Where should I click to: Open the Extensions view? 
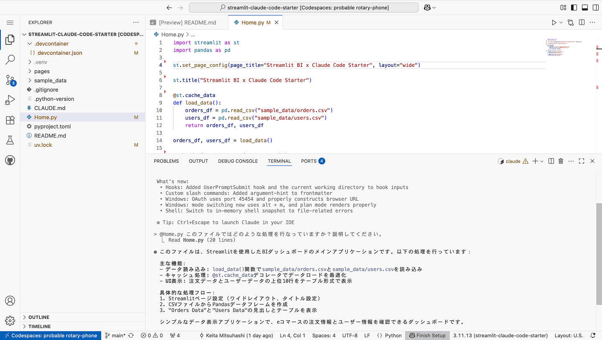click(x=10, y=120)
